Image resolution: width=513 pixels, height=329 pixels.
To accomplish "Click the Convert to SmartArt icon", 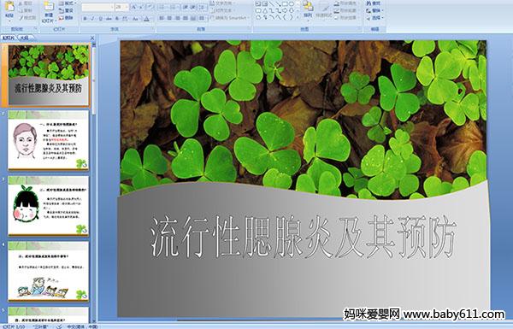I will coord(229,18).
